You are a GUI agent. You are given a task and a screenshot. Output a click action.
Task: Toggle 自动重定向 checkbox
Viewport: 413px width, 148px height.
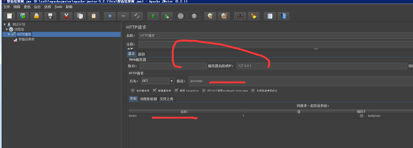pos(133,90)
